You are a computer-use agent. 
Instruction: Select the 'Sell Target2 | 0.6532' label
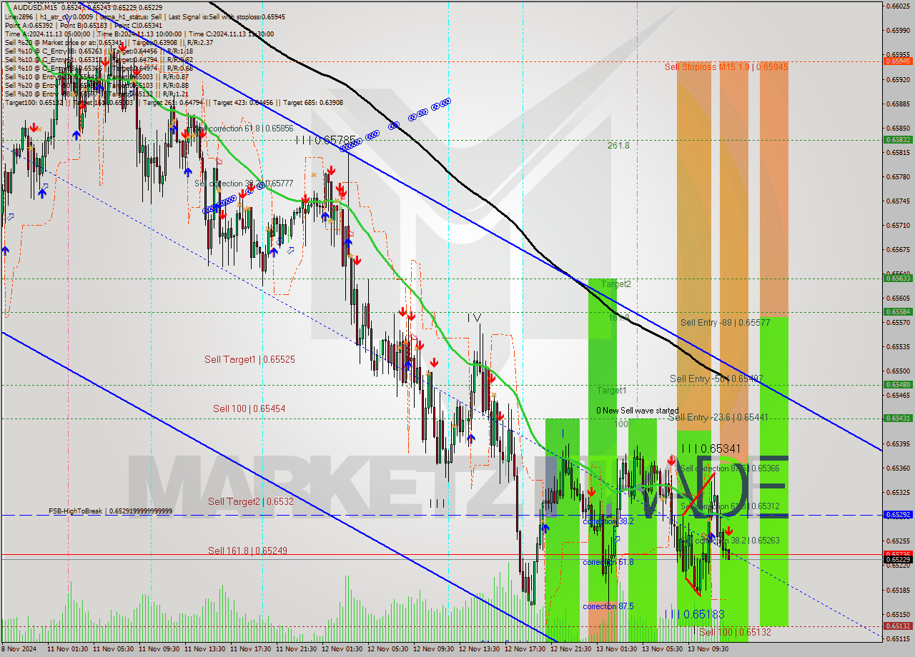[x=251, y=501]
